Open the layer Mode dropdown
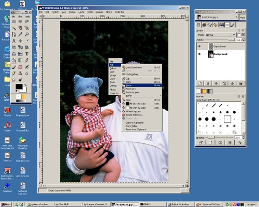This screenshot has width=259, height=207. coord(220,35)
